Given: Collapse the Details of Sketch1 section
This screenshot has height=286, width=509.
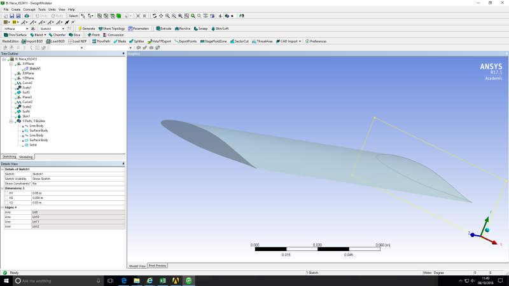Looking at the screenshot, I should click(3, 169).
